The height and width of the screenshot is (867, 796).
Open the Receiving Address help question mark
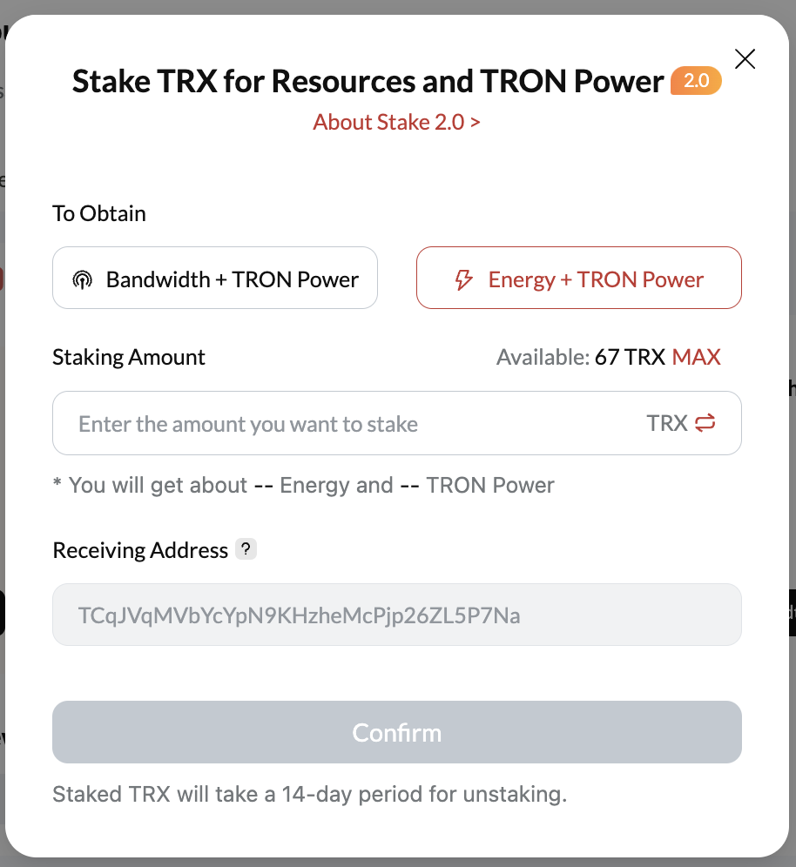click(x=246, y=549)
